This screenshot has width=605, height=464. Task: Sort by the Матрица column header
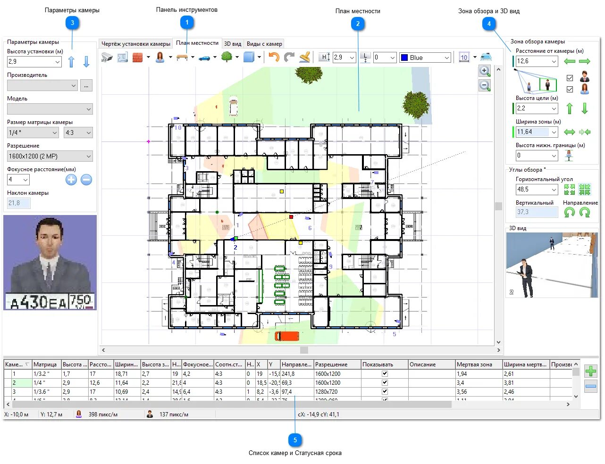tap(46, 365)
